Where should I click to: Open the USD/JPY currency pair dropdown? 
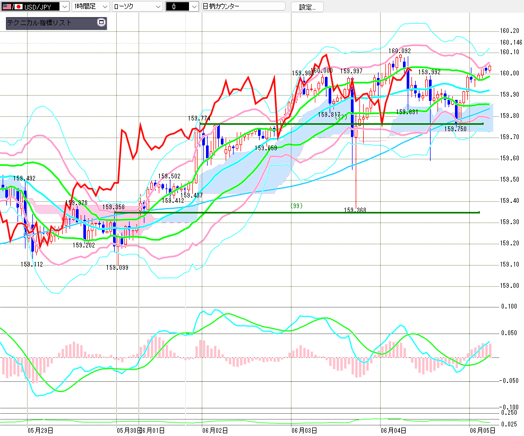point(35,6)
